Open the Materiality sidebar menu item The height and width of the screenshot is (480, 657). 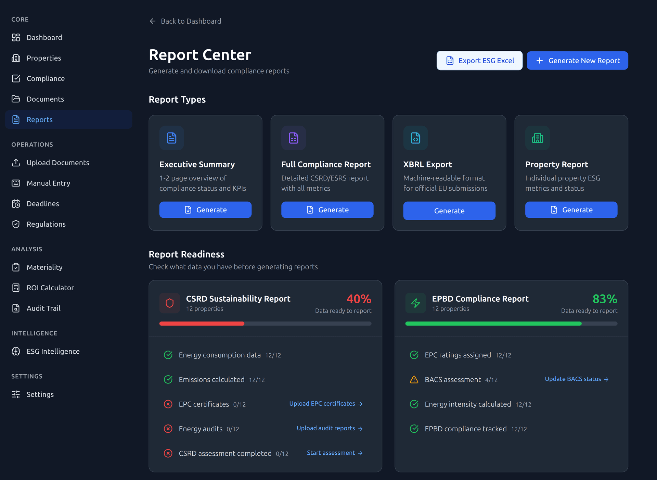pyautogui.click(x=44, y=267)
